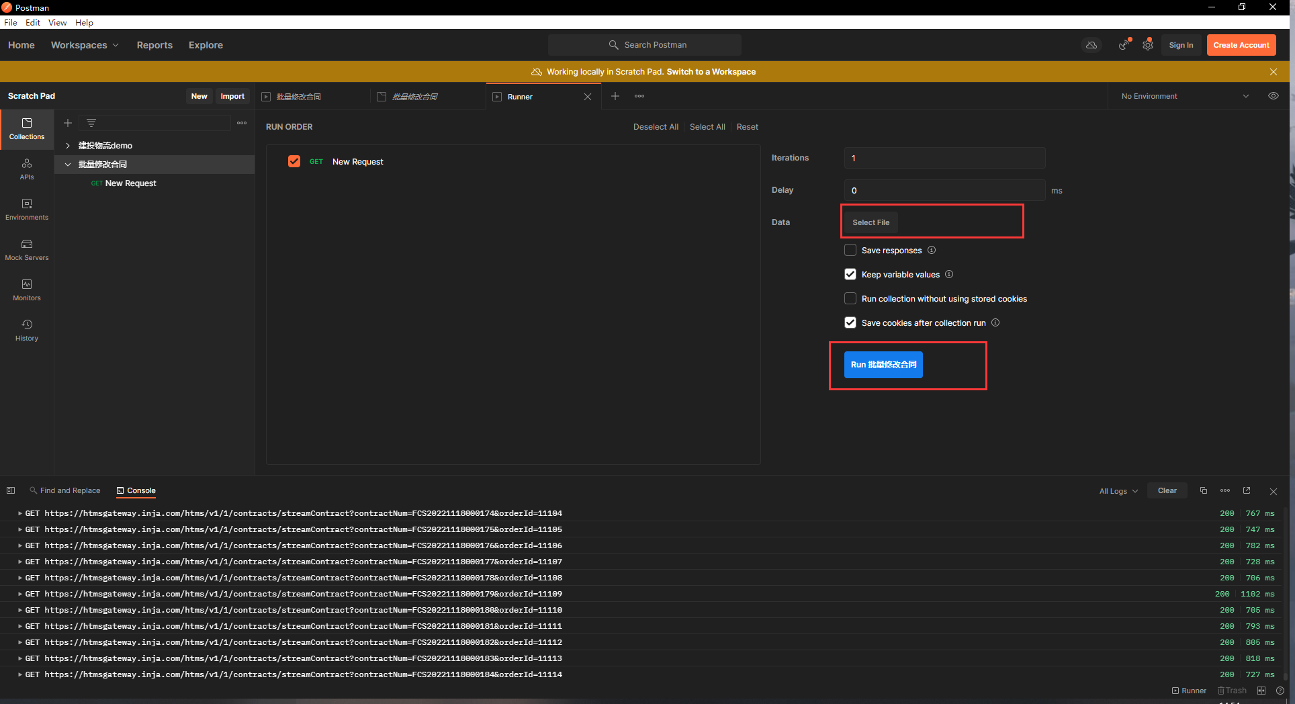1295x704 pixels.
Task: Open the Collections sidebar panel
Action: click(x=27, y=129)
